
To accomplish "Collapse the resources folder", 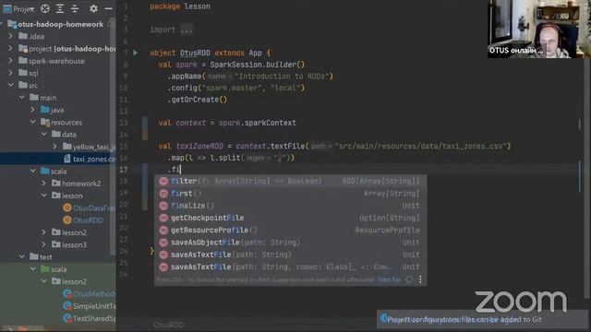I will 33,122.
